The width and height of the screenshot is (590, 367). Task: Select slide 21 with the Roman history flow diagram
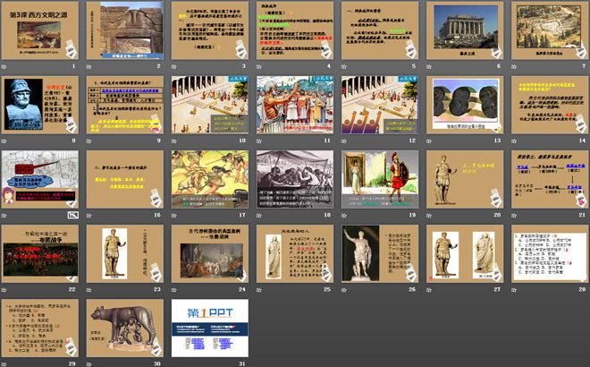point(550,179)
